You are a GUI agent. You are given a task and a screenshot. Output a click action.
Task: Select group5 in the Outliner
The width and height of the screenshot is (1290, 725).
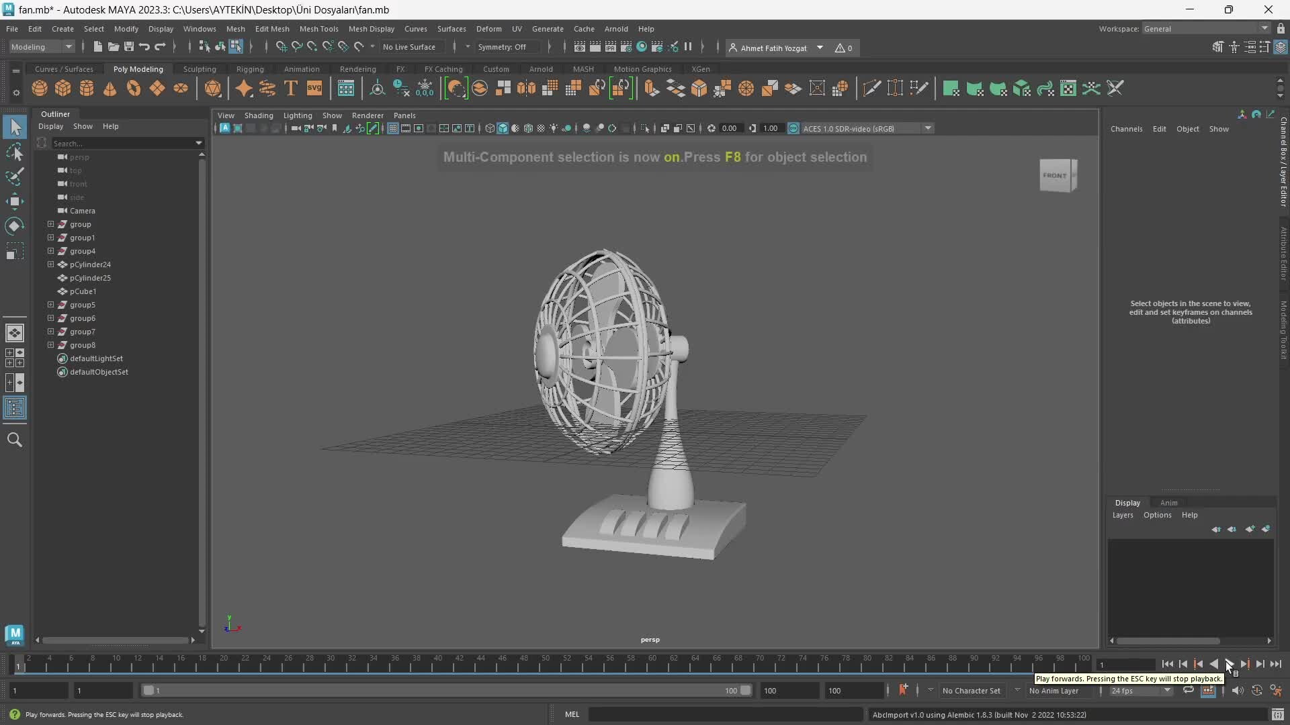click(83, 305)
